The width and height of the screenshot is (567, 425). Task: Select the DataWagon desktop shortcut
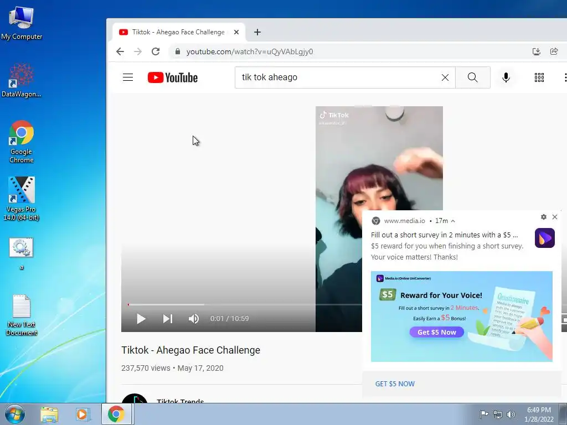[x=22, y=80]
